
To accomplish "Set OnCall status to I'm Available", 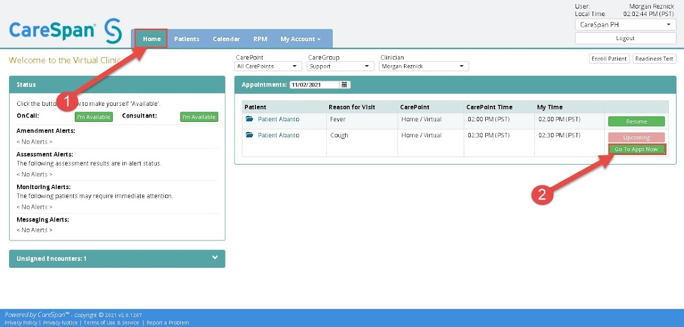I will 94,117.
